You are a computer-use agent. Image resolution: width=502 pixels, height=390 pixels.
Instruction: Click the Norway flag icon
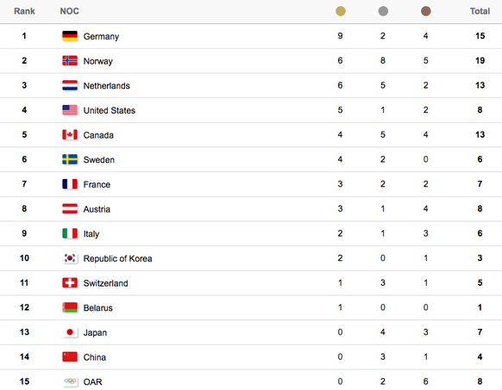(70, 61)
